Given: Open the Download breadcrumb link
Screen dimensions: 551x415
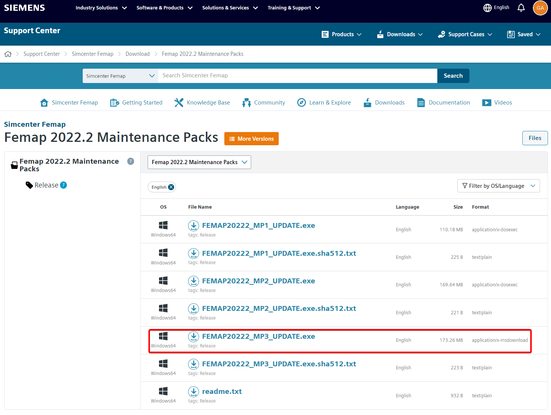Looking at the screenshot, I should coord(137,54).
